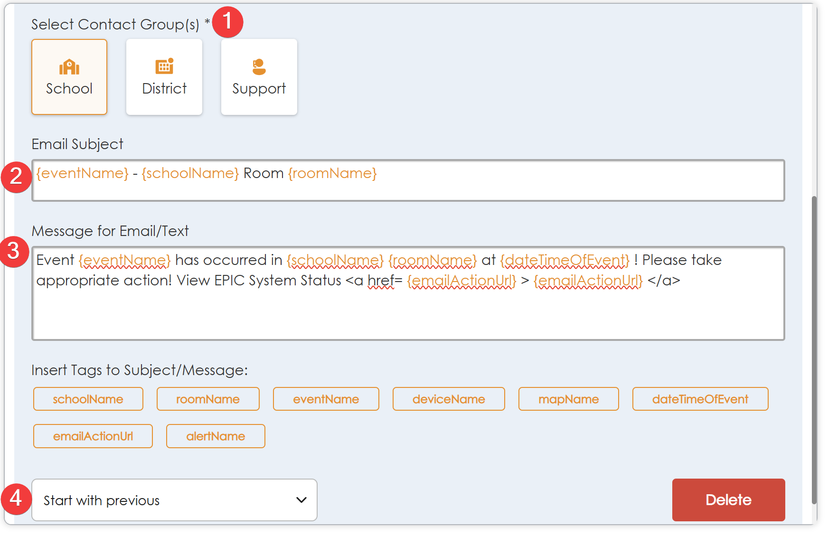Toggle the School contact group card
828x537 pixels.
[69, 77]
